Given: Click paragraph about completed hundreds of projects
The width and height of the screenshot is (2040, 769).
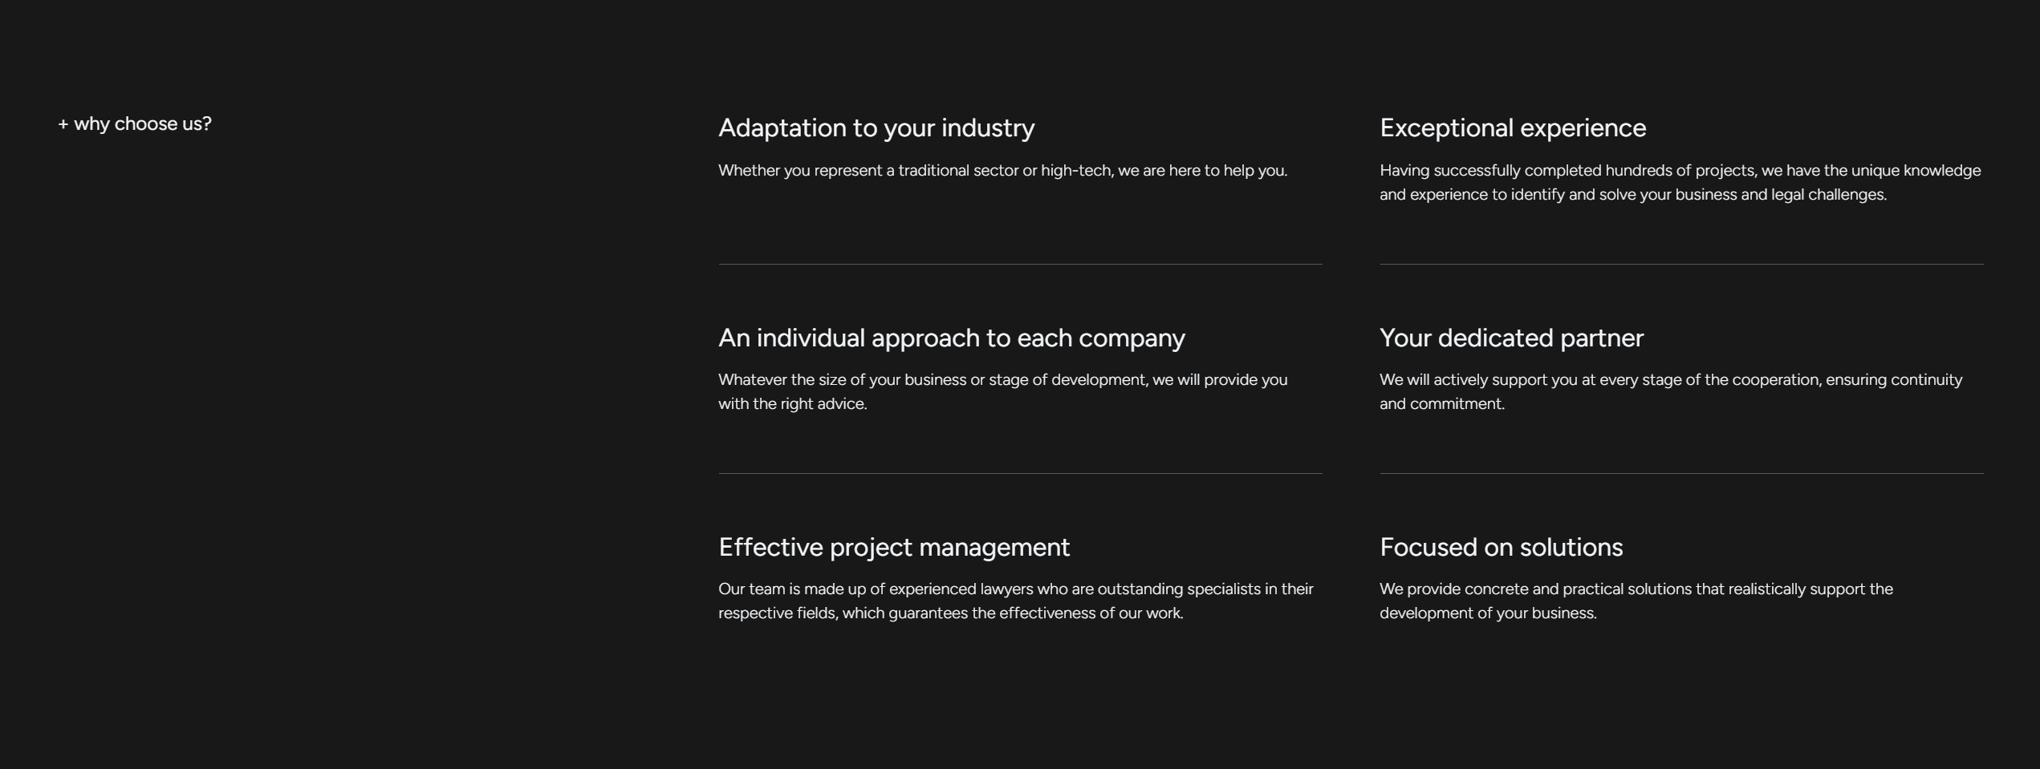Looking at the screenshot, I should pos(1680,183).
